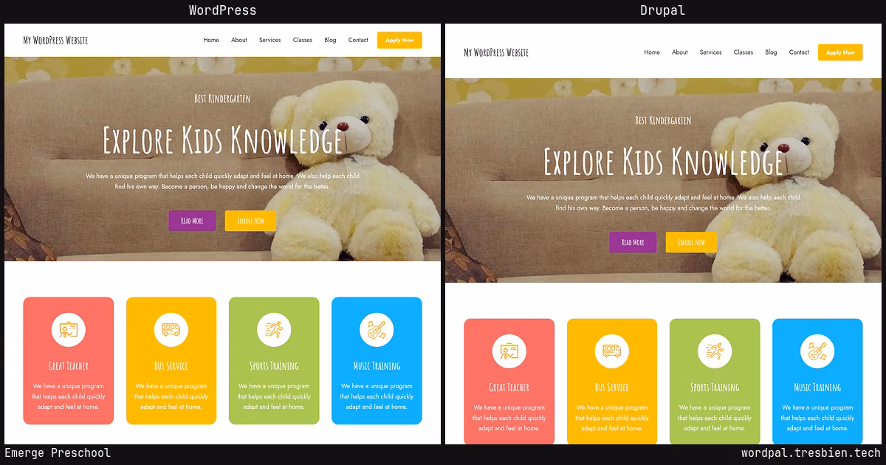Click Explore Kids Knowledge headline in WordPress panel
Screen dimensions: 886x465
[x=223, y=139]
